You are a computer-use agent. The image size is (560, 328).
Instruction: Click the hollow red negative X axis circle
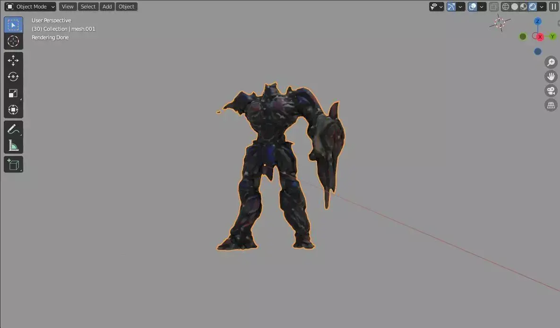(x=535, y=36)
